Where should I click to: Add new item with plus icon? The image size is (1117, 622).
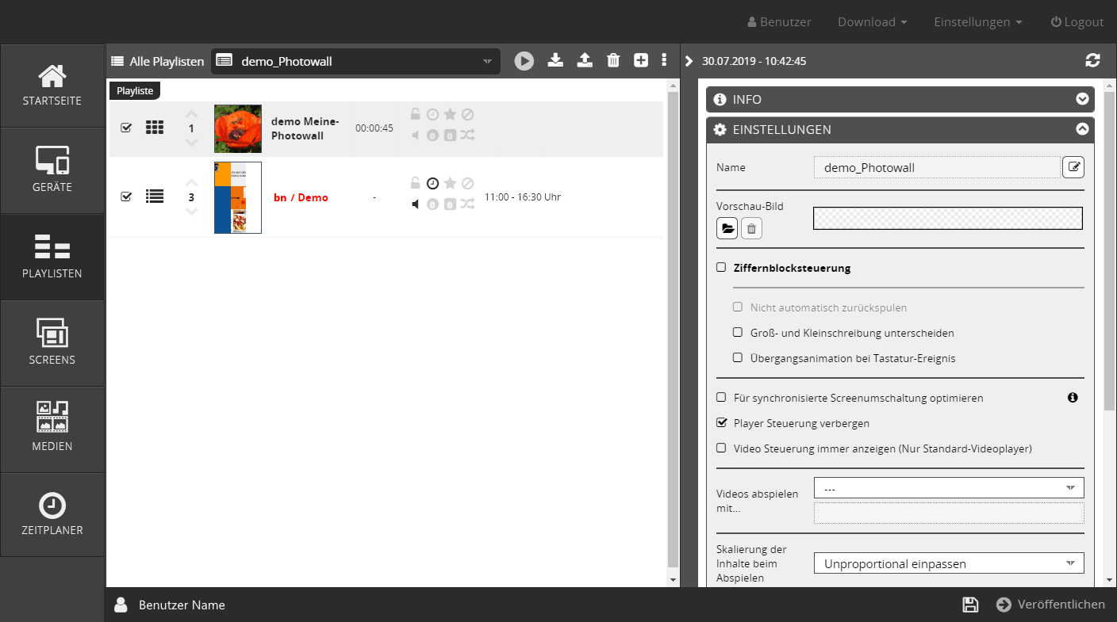pos(641,60)
